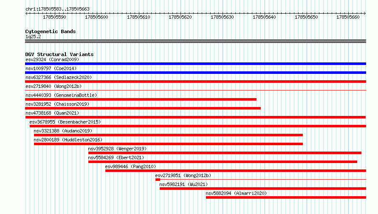Click the 1q25.2 band label
The height and width of the screenshot is (214, 378).
point(33,37)
